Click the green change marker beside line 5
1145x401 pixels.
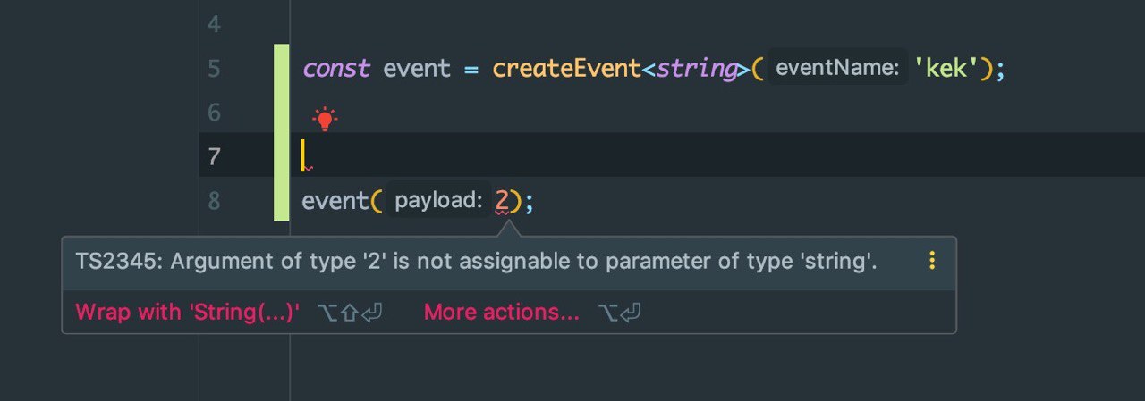click(282, 69)
